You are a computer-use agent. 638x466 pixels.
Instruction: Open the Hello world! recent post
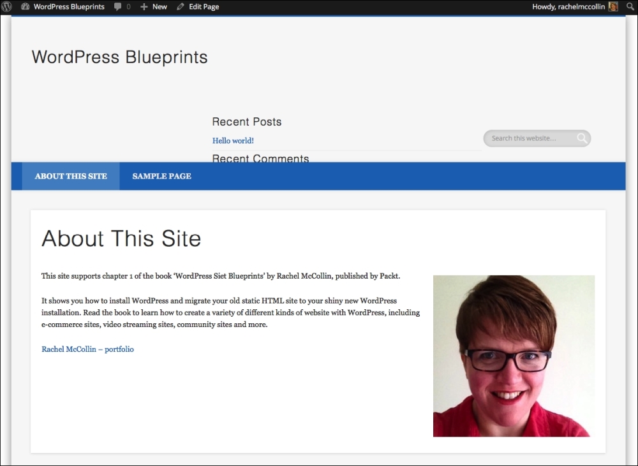coord(233,141)
